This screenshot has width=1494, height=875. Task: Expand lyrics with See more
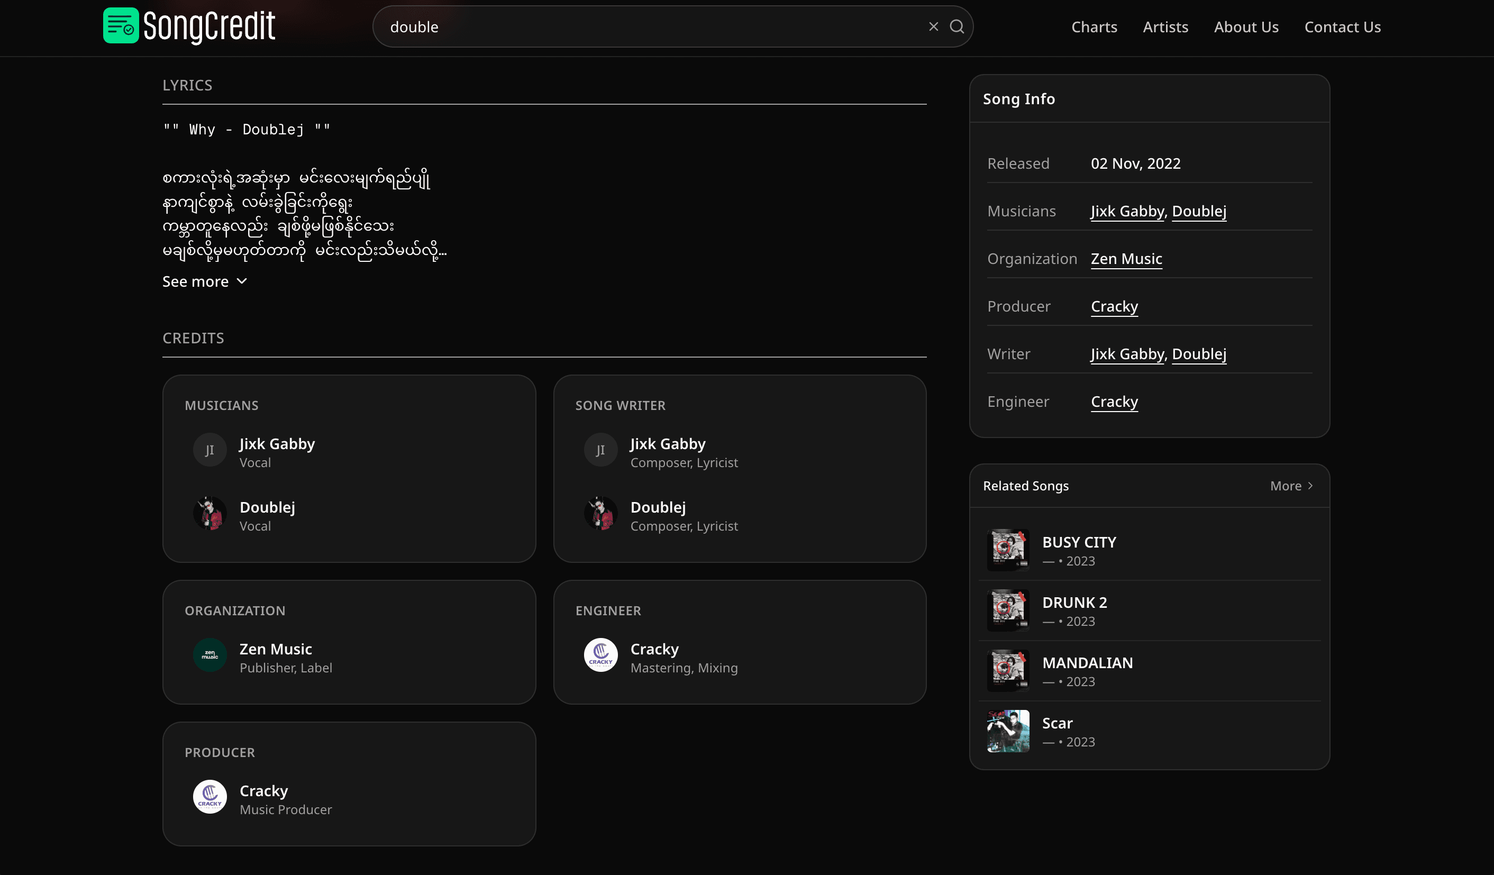(x=205, y=281)
